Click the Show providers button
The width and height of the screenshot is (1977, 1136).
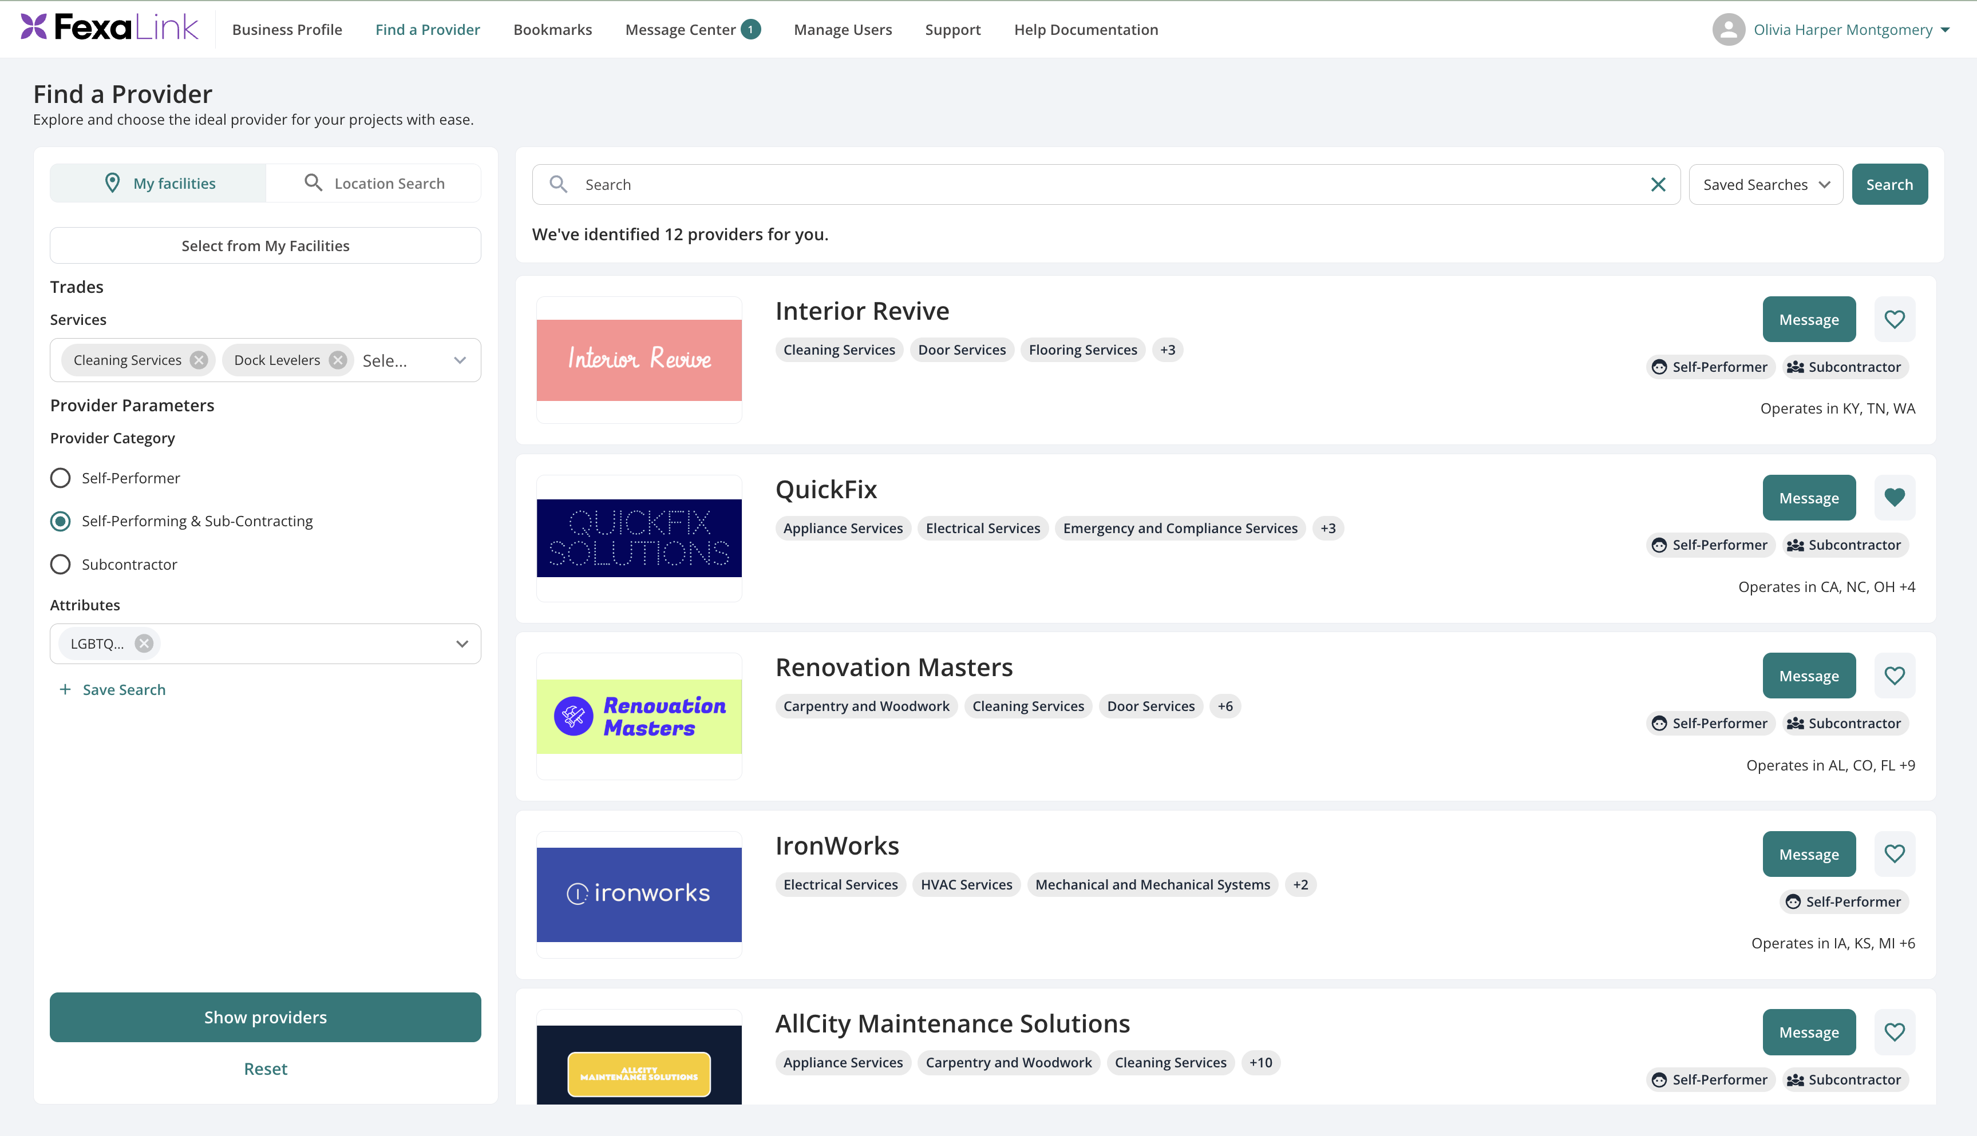266,1016
